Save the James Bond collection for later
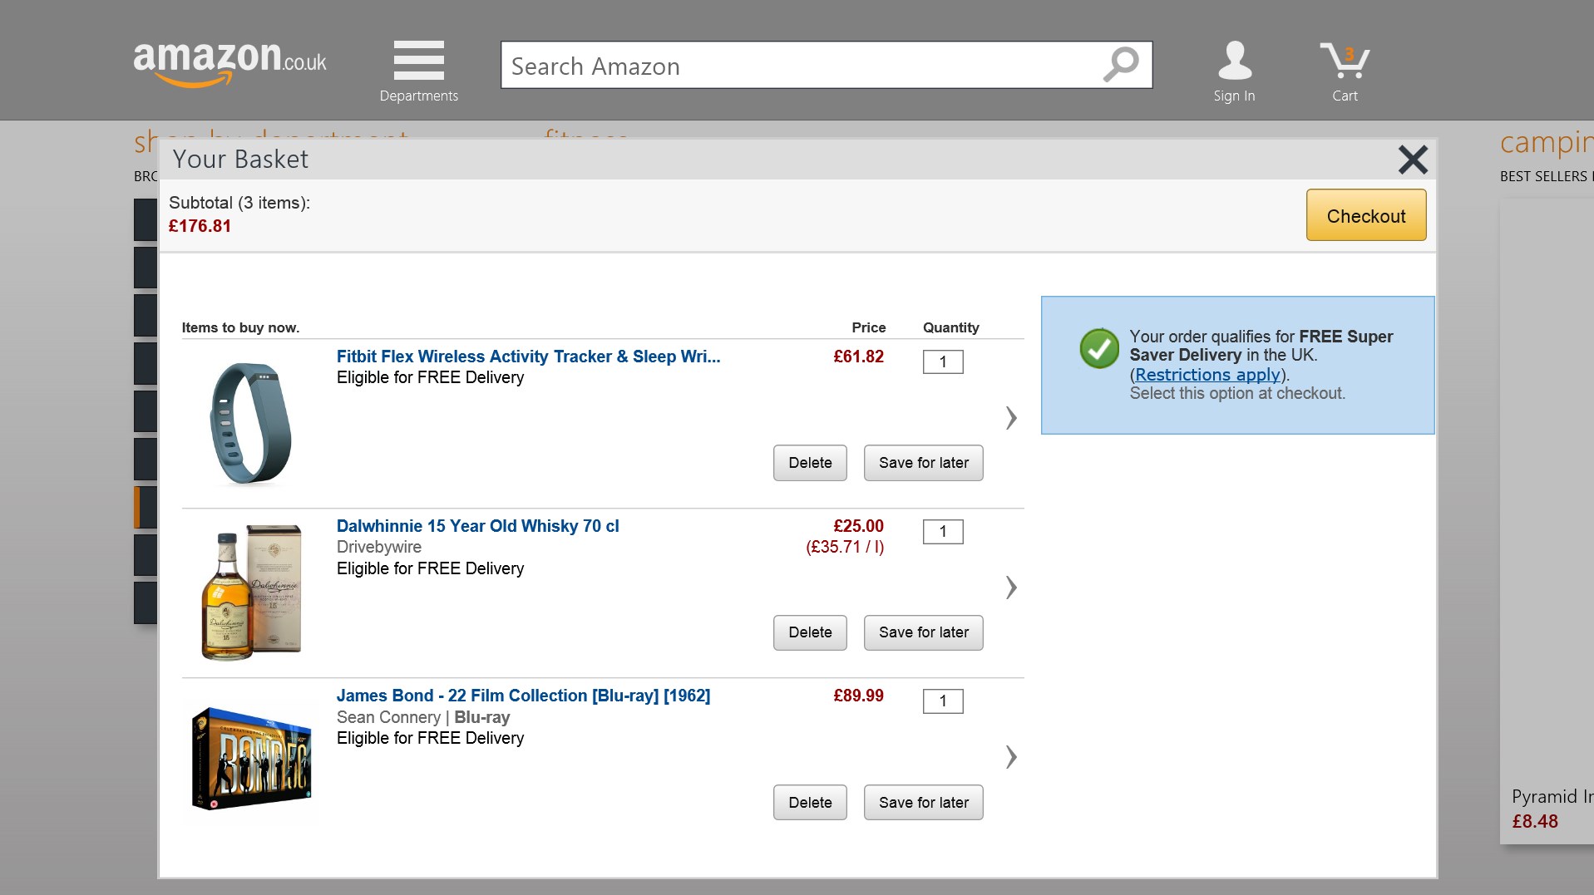 [923, 802]
